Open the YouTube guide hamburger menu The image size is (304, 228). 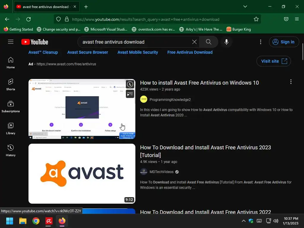(x=11, y=42)
